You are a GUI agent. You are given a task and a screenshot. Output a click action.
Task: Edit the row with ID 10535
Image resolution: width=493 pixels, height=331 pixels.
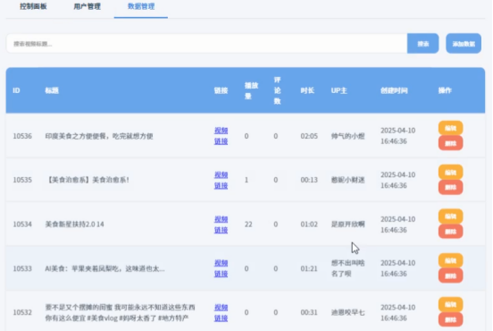coord(450,172)
